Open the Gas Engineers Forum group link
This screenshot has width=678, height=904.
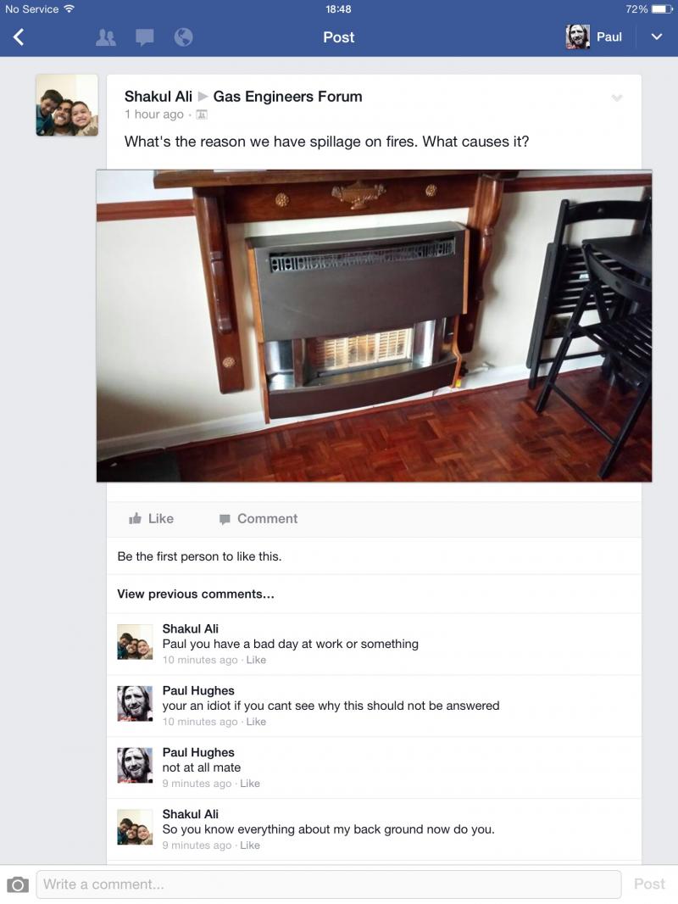[x=287, y=97]
